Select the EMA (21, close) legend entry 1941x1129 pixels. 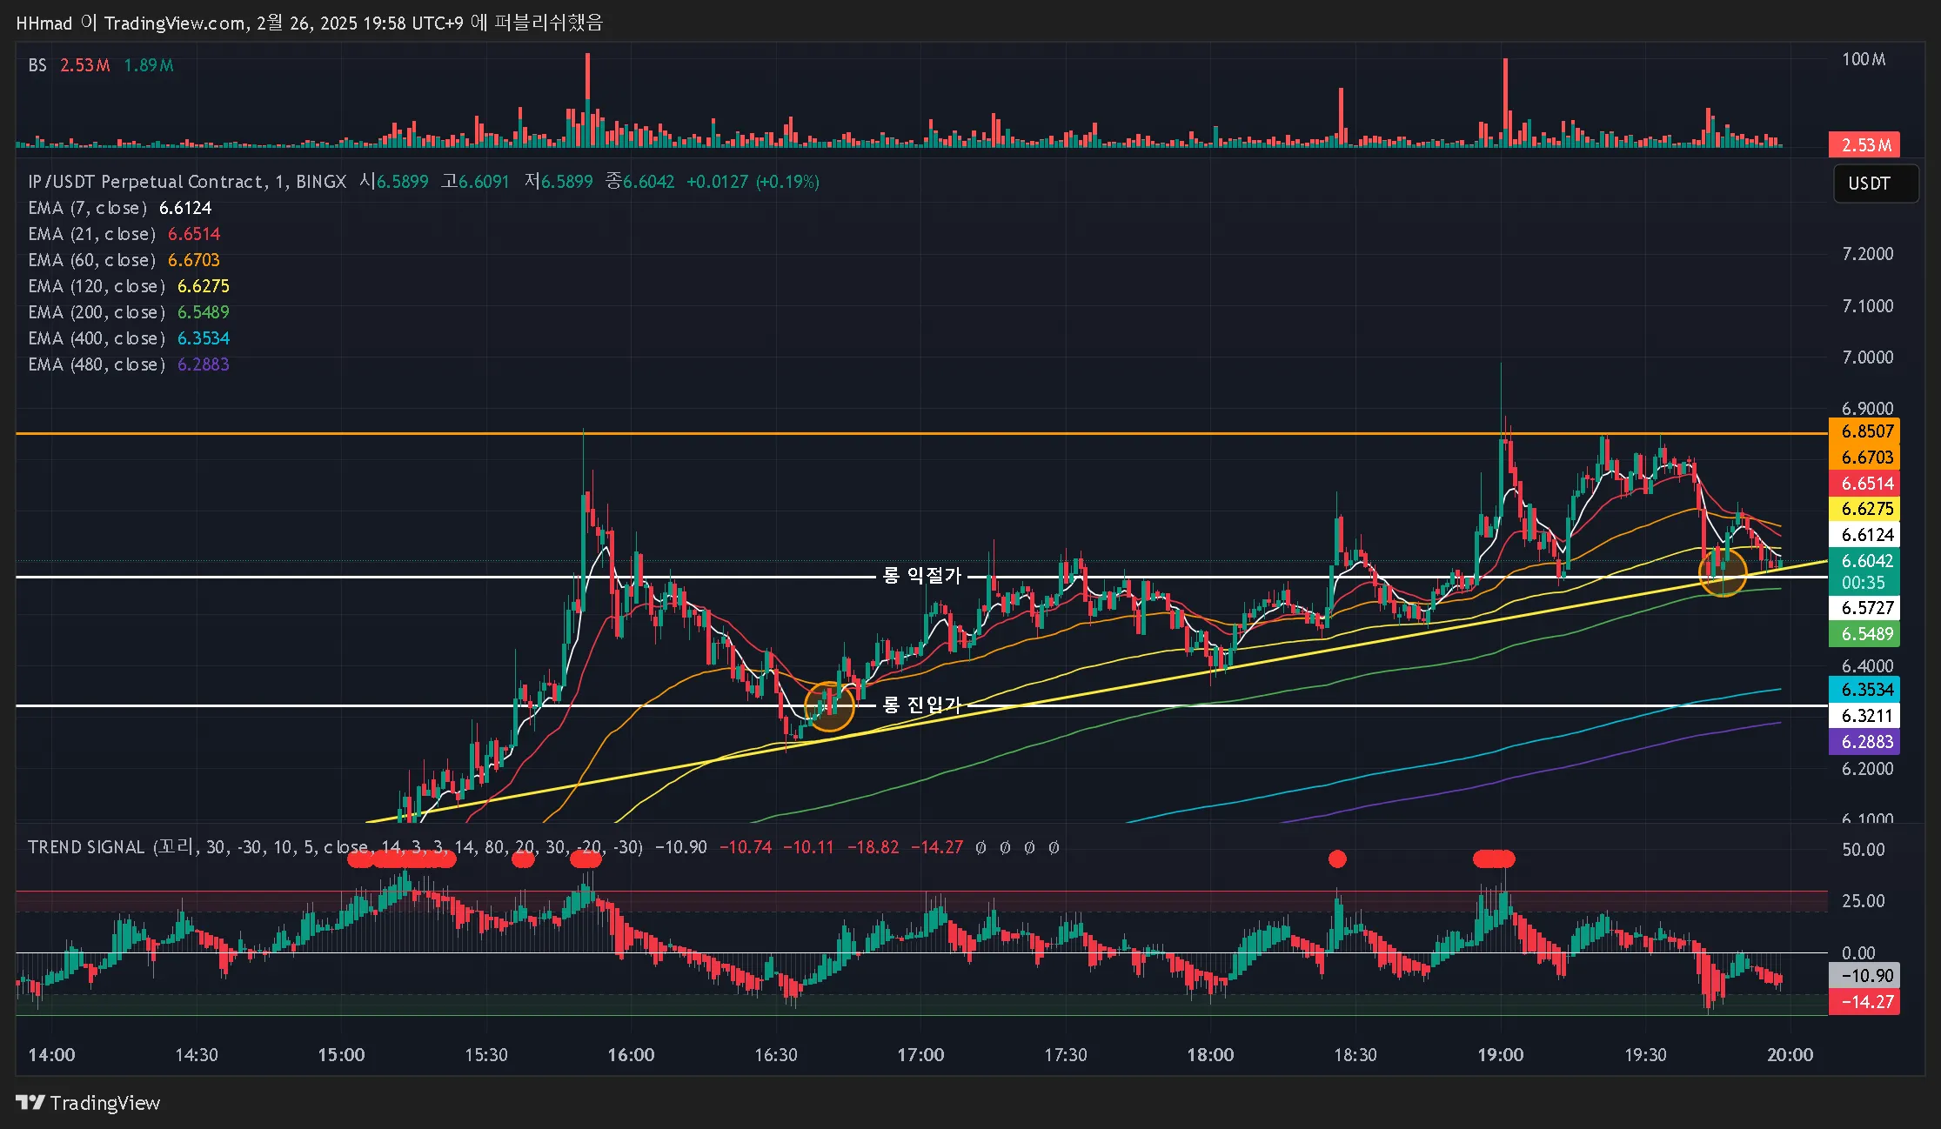click(x=124, y=234)
